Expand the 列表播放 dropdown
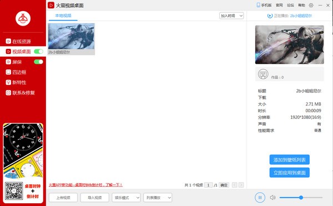Screen dimensions: 333x206 click(158, 198)
